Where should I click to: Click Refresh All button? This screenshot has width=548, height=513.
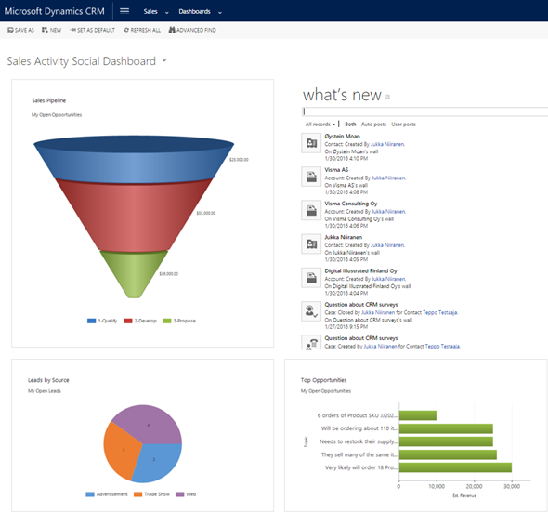point(142,30)
